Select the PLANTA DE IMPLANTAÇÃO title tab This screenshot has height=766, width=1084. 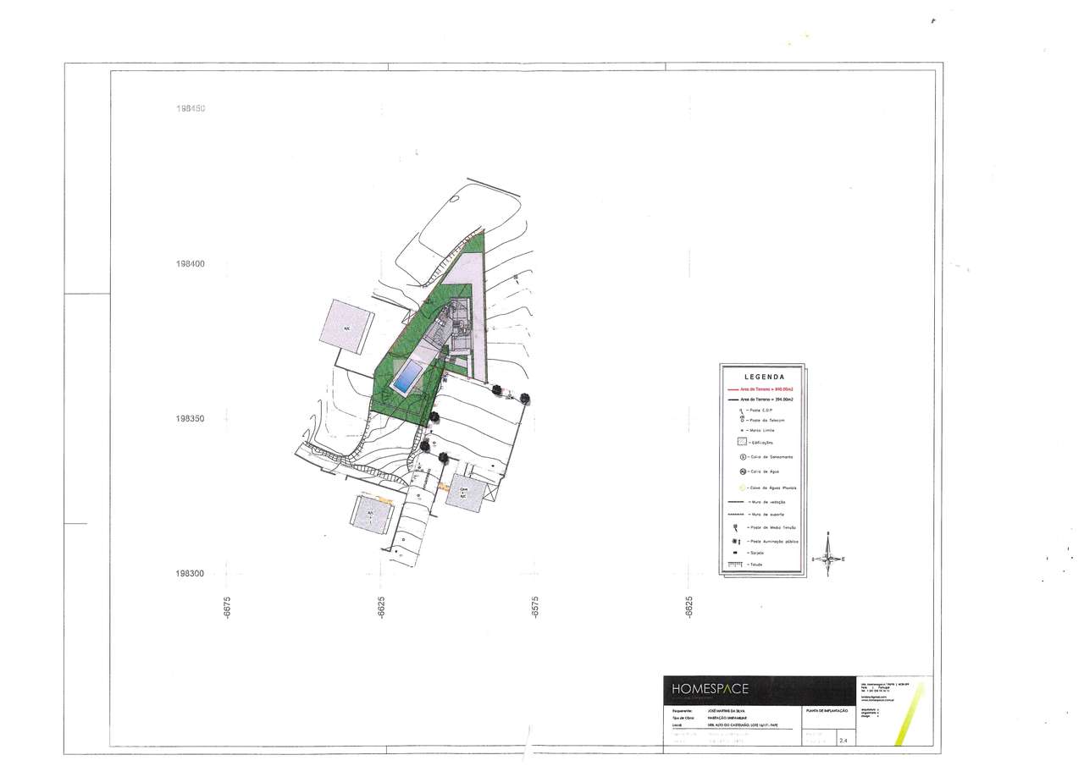tap(828, 711)
